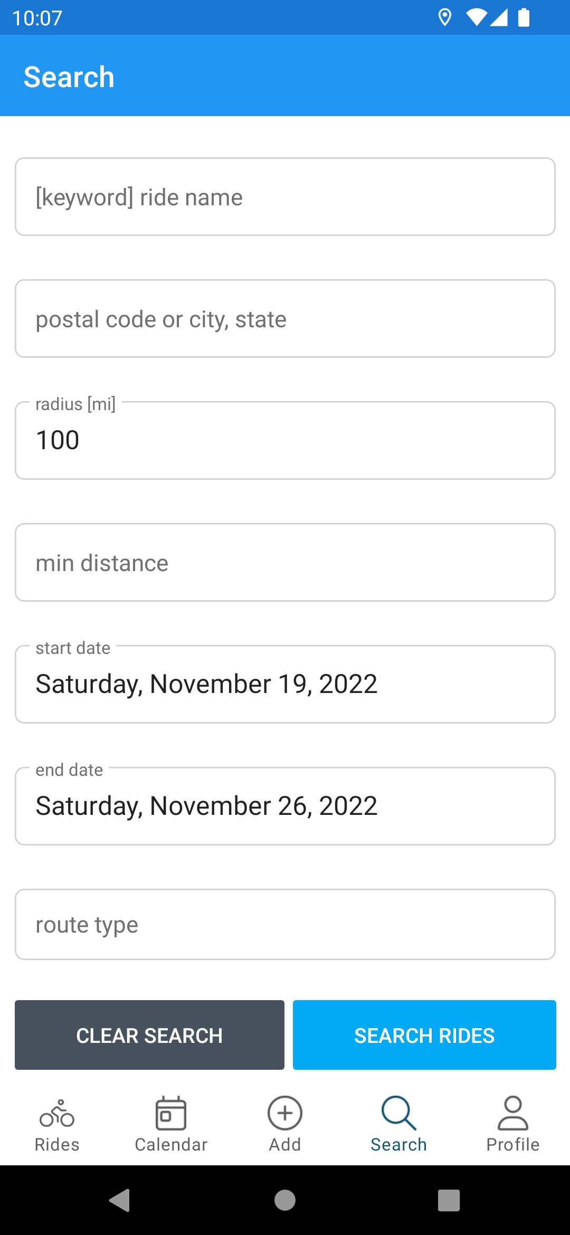
Task: Tap the Android home circle icon
Action: 285,1200
